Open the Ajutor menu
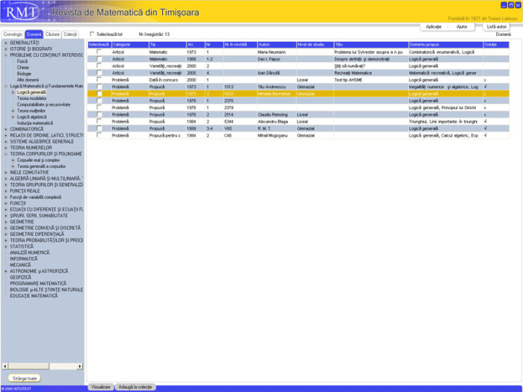 click(x=462, y=27)
